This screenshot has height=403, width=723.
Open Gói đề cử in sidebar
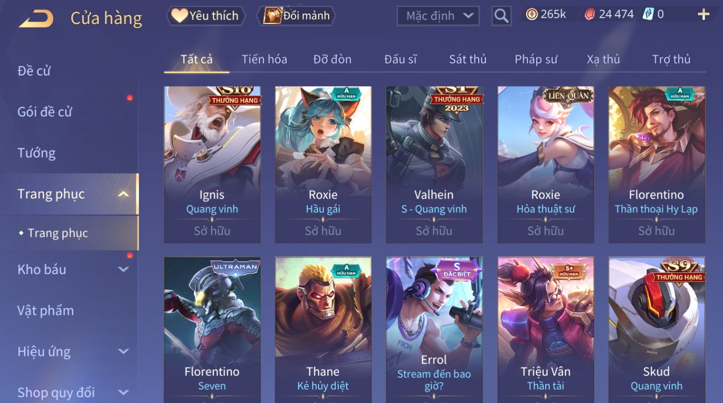(45, 112)
